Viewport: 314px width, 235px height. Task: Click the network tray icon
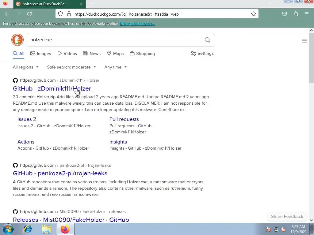pos(276,229)
